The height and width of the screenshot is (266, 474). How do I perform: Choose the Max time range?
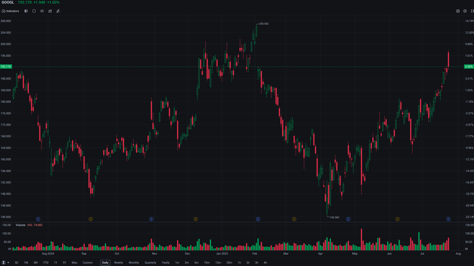pyautogui.click(x=74, y=262)
